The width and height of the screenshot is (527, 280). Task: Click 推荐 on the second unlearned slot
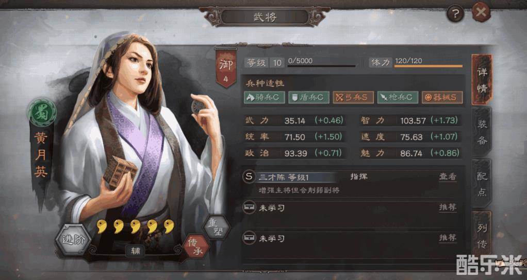pyautogui.click(x=448, y=238)
